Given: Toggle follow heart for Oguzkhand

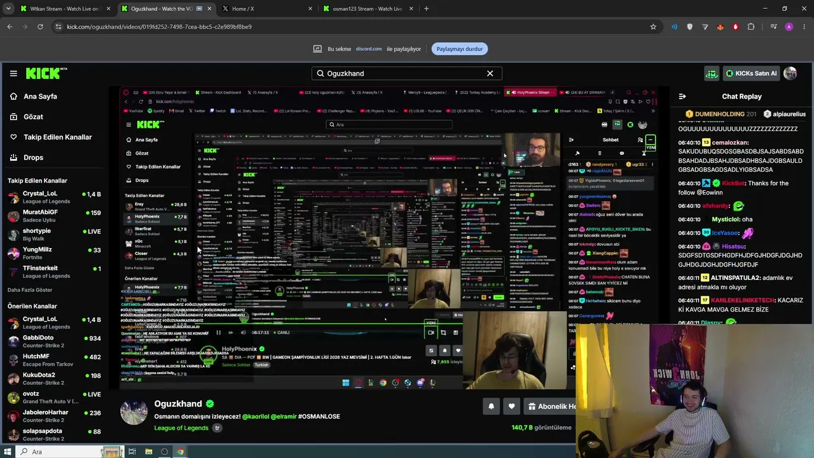Looking at the screenshot, I should coord(511,406).
